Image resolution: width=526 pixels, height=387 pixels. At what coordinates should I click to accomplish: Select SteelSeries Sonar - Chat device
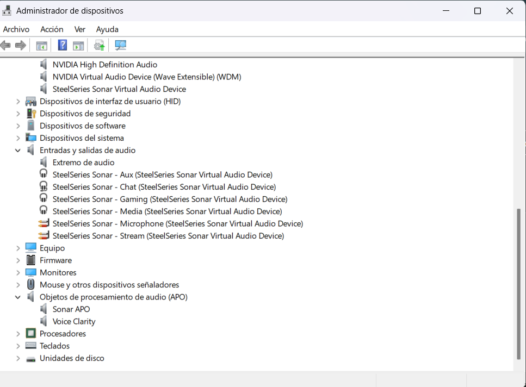click(x=164, y=187)
